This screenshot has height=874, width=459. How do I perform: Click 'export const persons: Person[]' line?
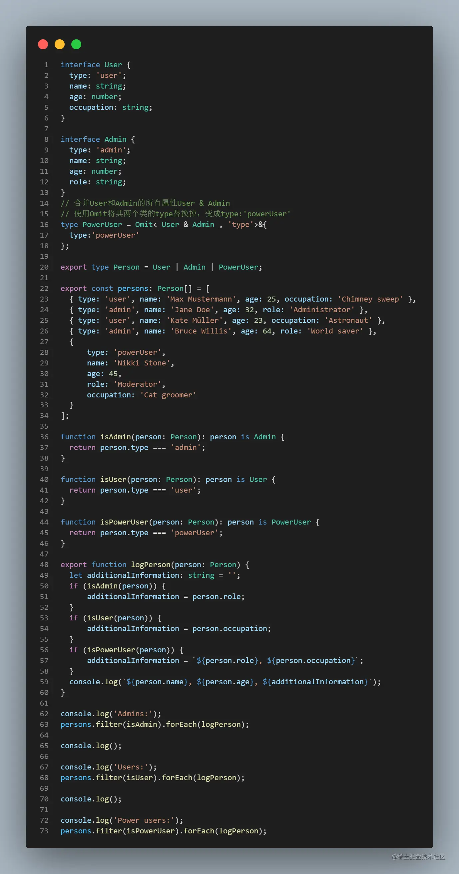tap(135, 288)
